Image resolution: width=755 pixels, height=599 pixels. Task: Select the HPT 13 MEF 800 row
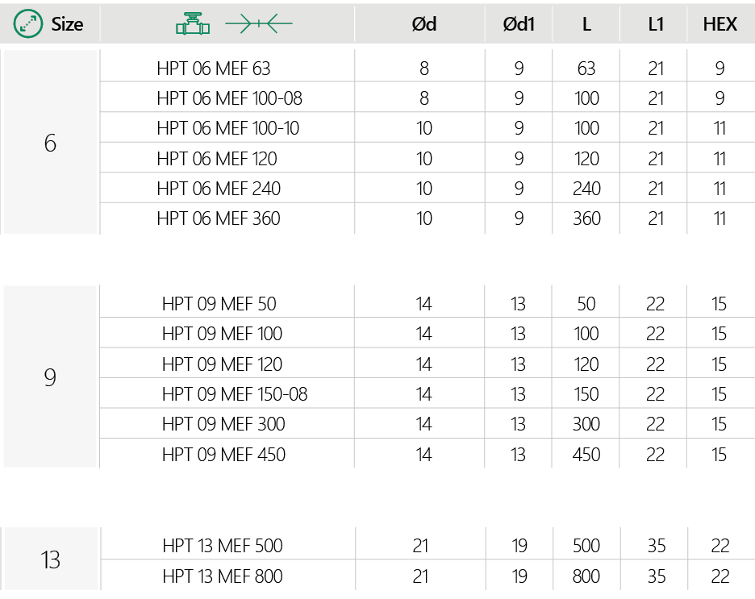pyautogui.click(x=223, y=576)
